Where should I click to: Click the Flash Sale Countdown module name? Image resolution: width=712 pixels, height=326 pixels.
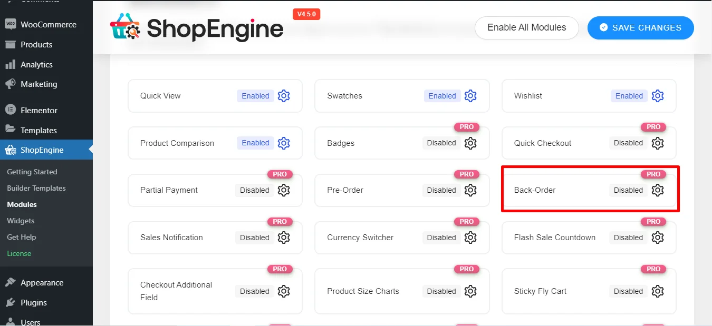coord(555,238)
